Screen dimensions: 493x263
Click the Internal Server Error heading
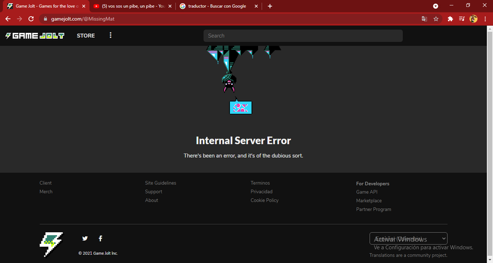tap(243, 141)
